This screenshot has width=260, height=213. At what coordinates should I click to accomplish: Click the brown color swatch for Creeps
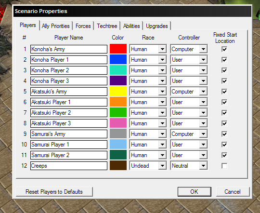(118, 165)
